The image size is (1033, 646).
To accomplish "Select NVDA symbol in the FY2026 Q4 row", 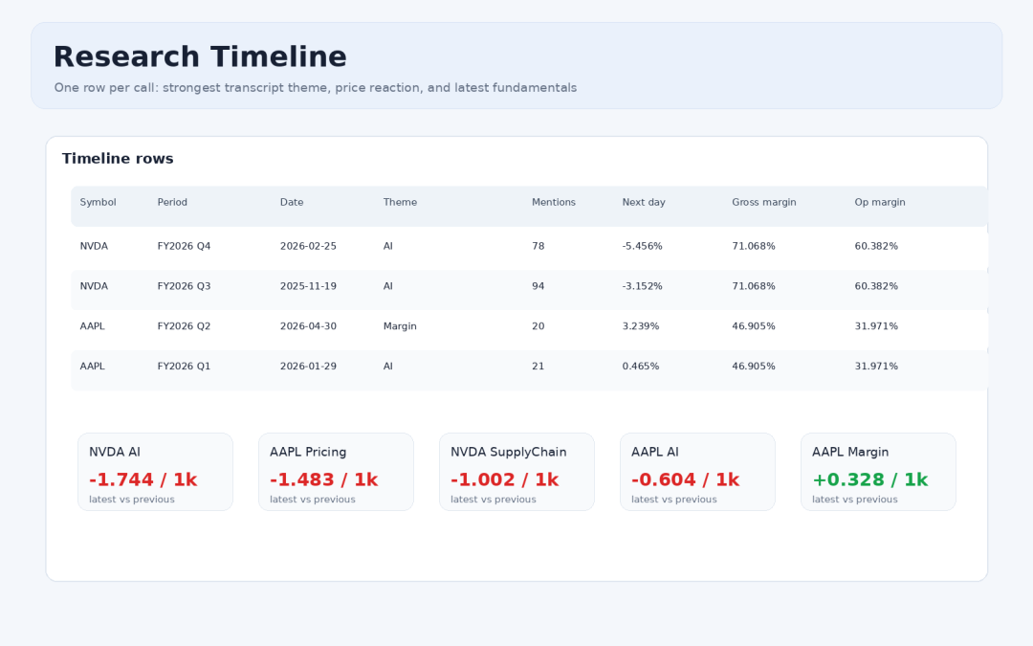I will (94, 246).
